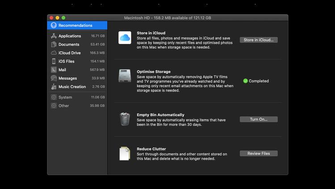Open the Music Creation category
335x189 pixels.
pos(72,87)
